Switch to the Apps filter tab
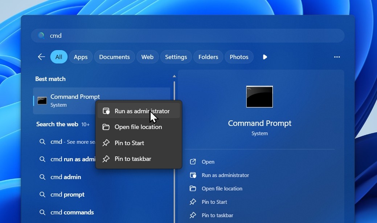This screenshot has width=377, height=223. (x=81, y=57)
